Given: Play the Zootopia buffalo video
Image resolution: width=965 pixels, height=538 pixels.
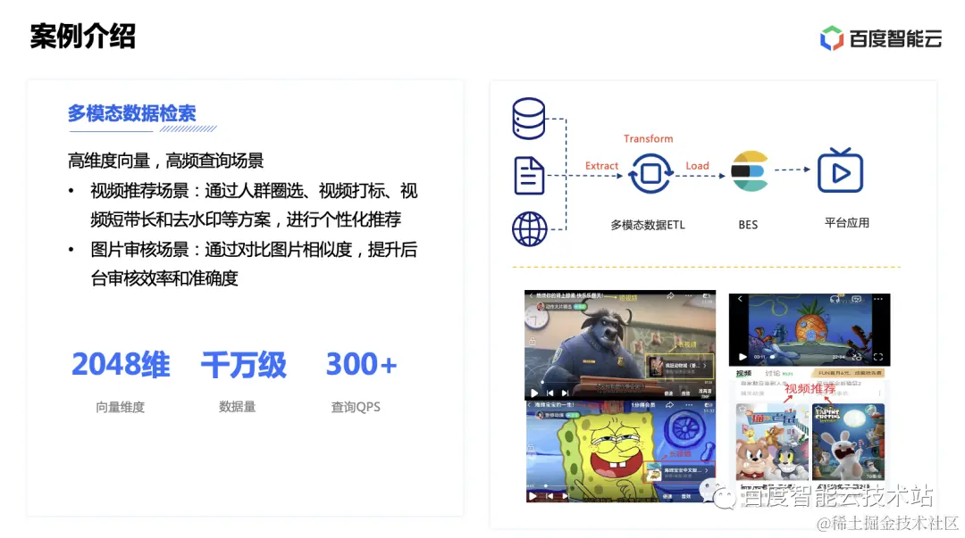Looking at the screenshot, I should coord(534,393).
